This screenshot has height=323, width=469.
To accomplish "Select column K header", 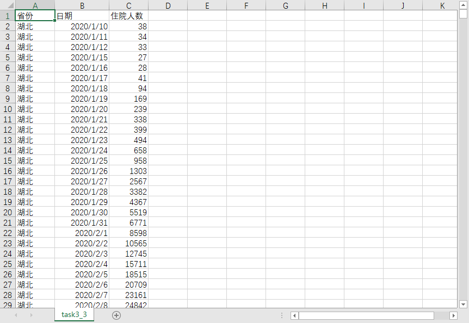I will tap(440, 5).
